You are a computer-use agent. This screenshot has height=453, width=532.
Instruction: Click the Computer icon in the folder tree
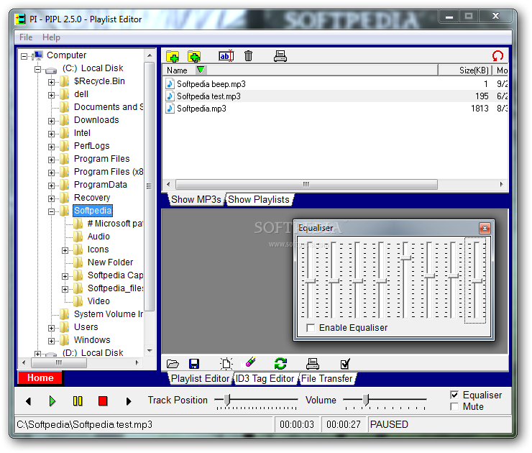(x=37, y=55)
